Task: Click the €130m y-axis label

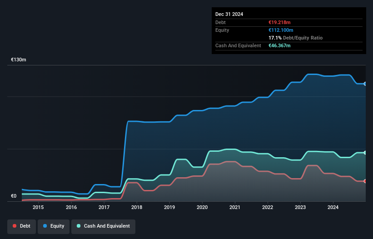Action: [19, 60]
